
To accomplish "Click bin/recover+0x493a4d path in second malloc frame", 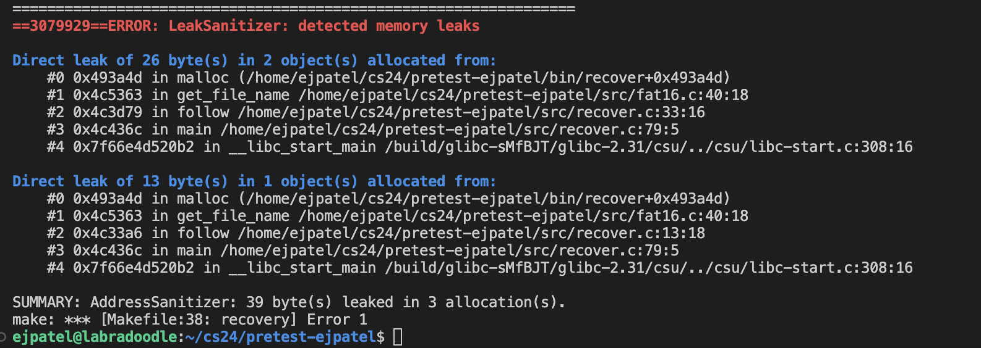I will pyautogui.click(x=453, y=199).
